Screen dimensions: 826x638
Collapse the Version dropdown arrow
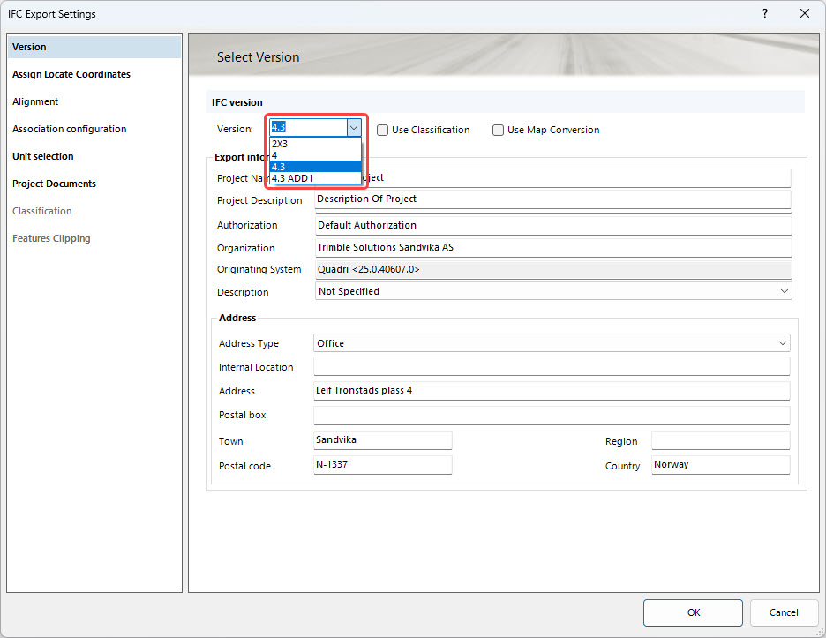[354, 127]
